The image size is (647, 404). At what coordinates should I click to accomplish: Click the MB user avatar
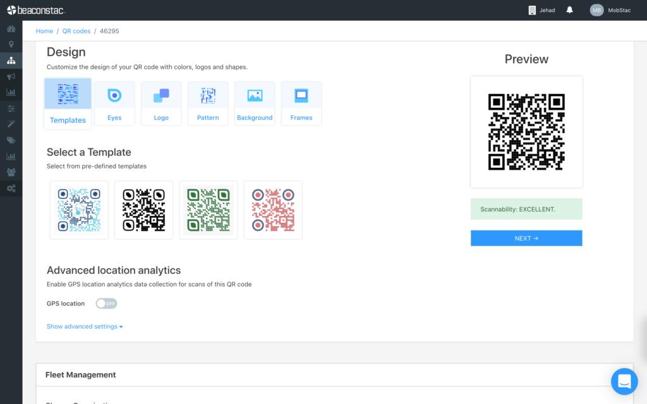click(x=596, y=10)
